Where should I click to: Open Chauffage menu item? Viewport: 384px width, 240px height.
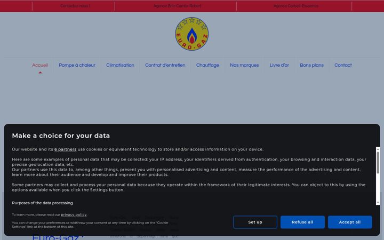tap(207, 65)
